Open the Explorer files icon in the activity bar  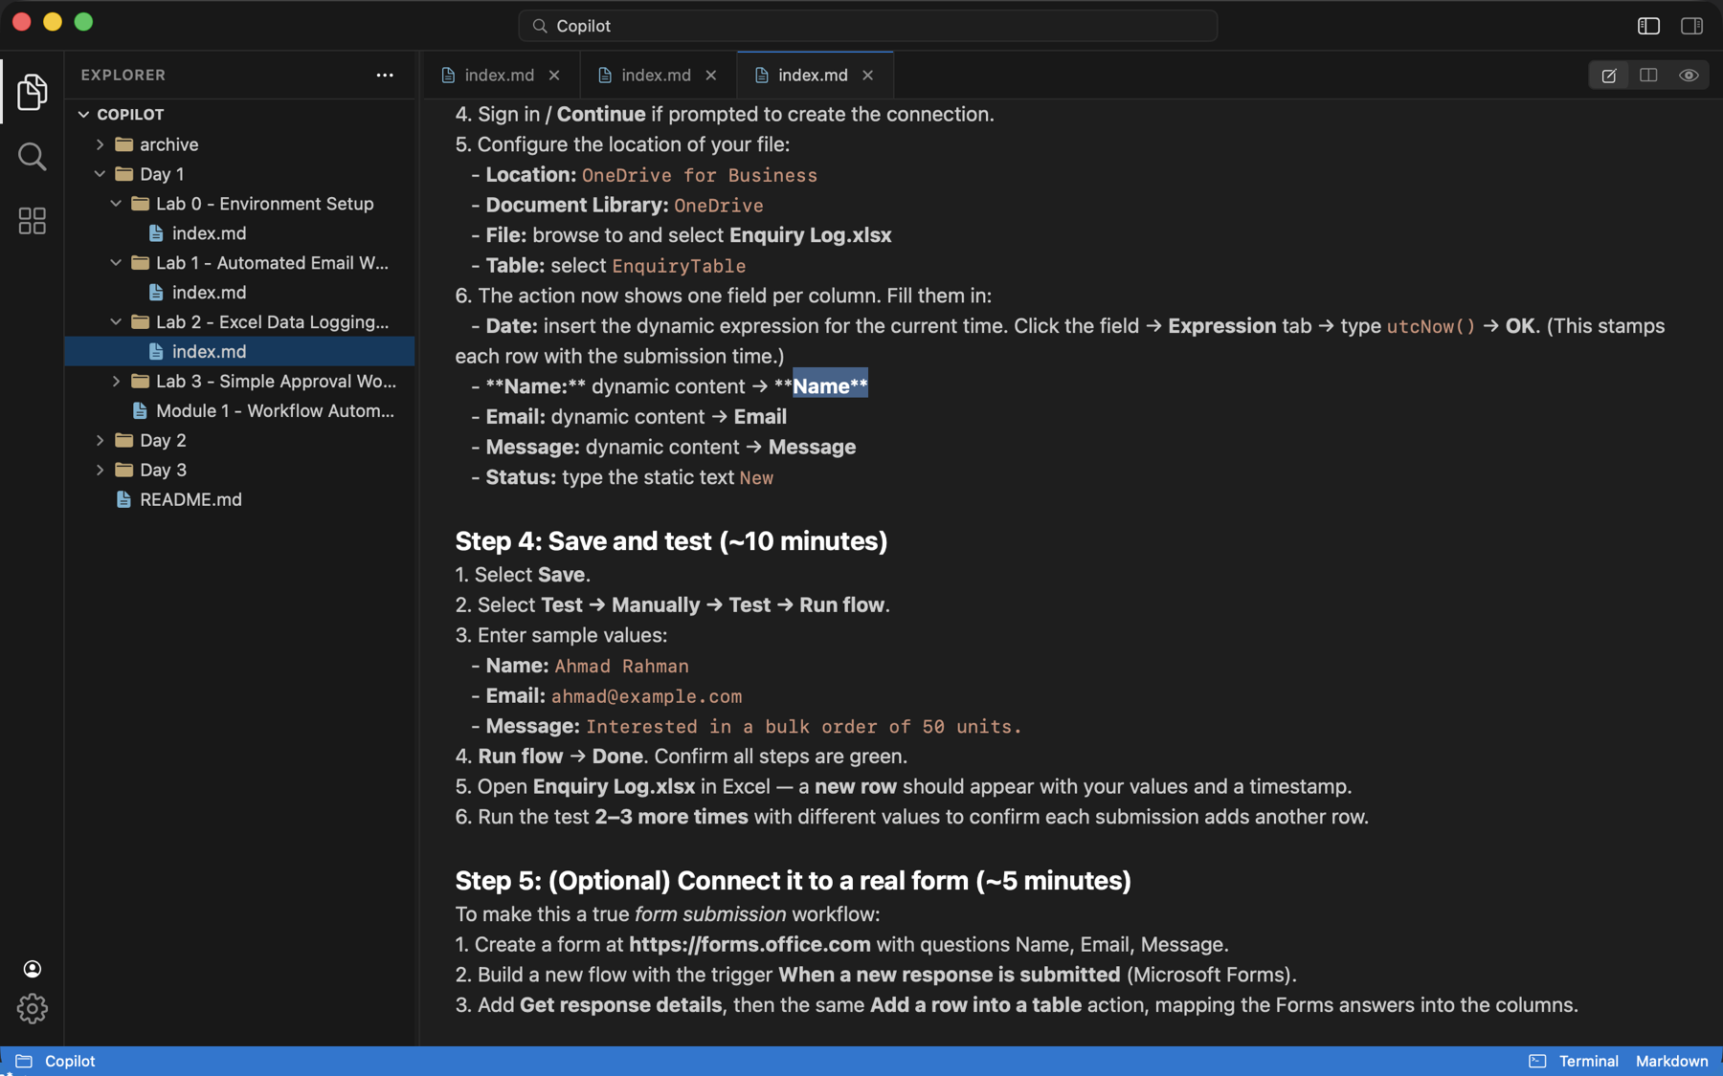pyautogui.click(x=32, y=92)
